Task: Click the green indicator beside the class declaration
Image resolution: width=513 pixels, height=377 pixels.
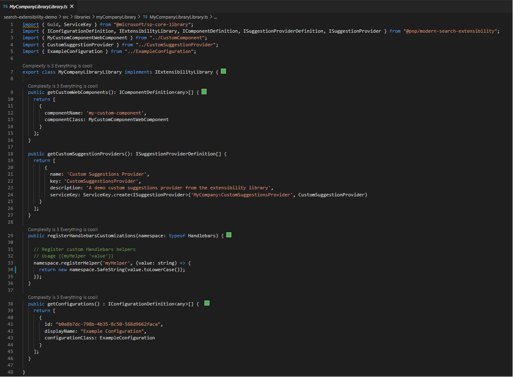Action: point(223,71)
